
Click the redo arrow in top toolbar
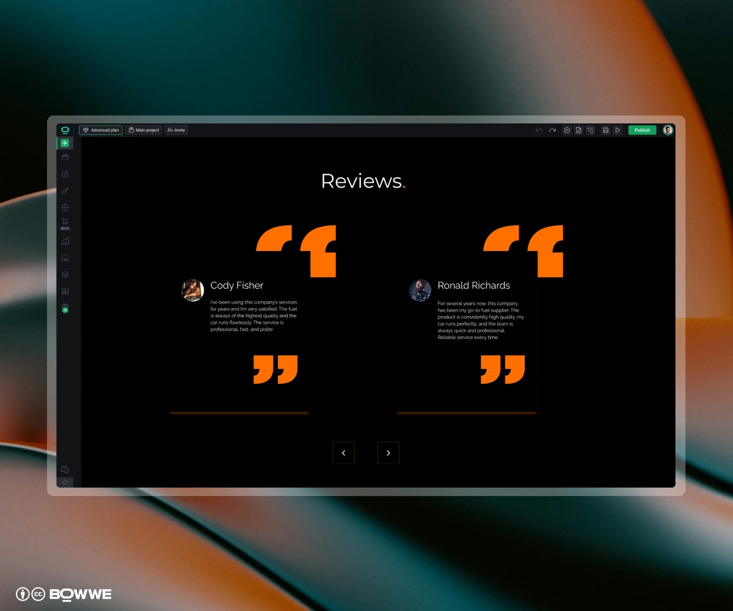coord(552,130)
